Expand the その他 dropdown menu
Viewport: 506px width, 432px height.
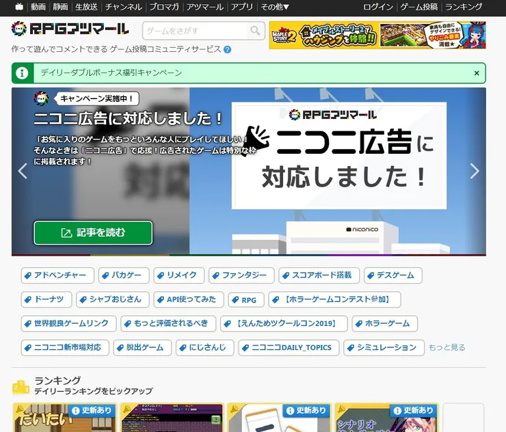(275, 7)
